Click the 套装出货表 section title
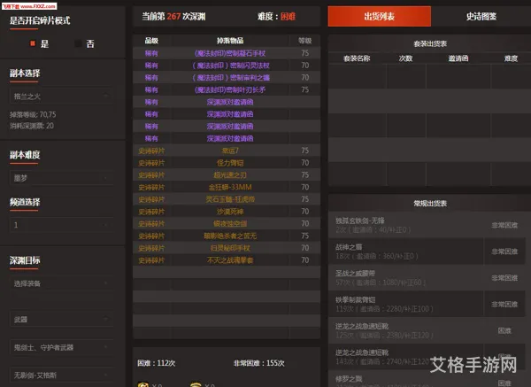This screenshot has height=387, width=531. click(430, 43)
